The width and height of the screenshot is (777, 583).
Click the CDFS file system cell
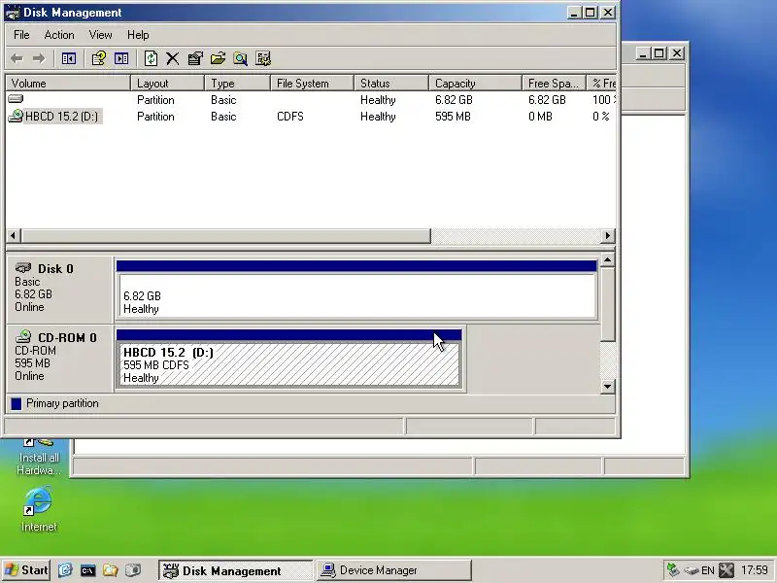coord(290,117)
